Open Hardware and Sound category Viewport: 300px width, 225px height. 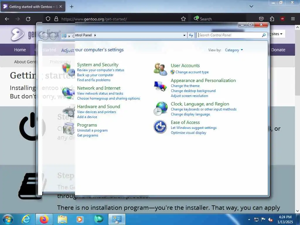(x=98, y=106)
